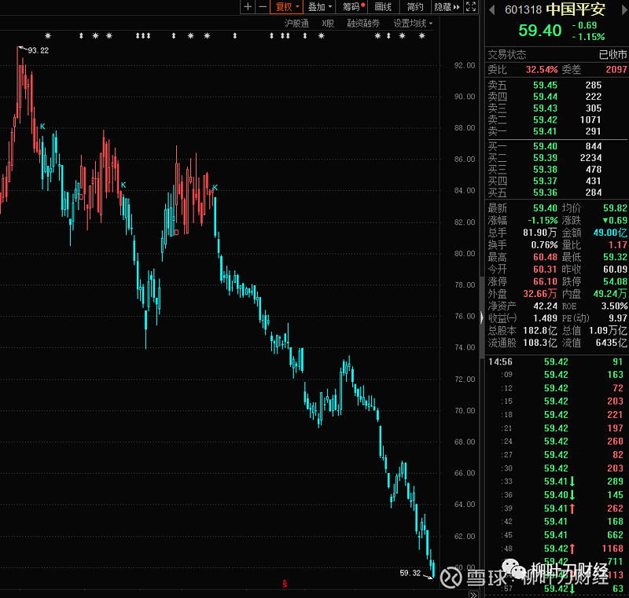Select 买五 bid price 59.36

(x=545, y=193)
